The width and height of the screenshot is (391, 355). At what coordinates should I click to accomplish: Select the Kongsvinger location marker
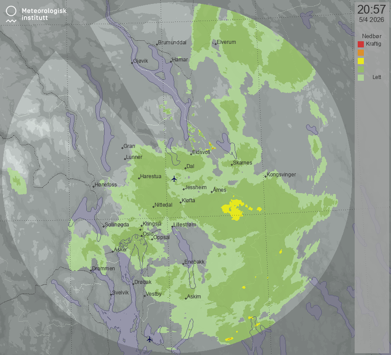pyautogui.click(x=265, y=176)
